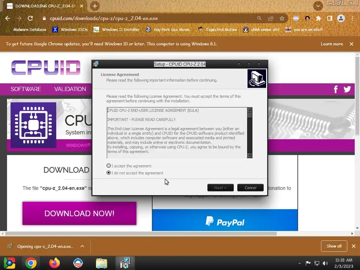Show all downloads
The image size is (360, 270).
pyautogui.click(x=334, y=246)
